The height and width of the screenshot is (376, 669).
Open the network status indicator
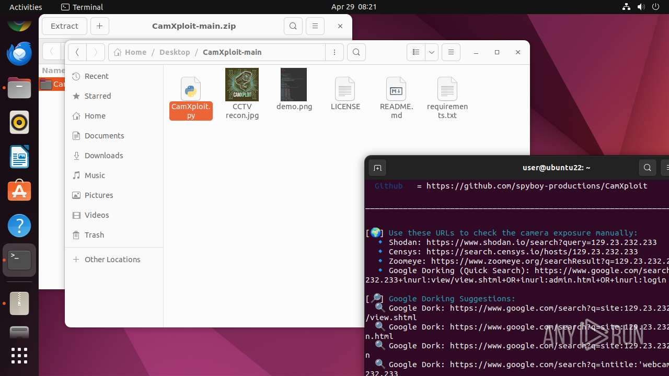pyautogui.click(x=627, y=7)
